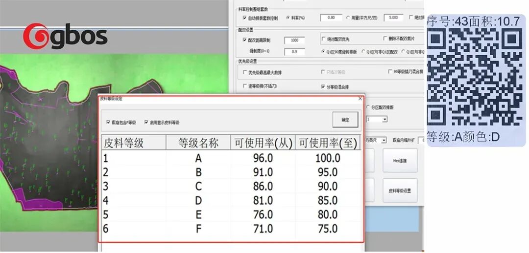Click the 96.0 usage-from cell

263,158
